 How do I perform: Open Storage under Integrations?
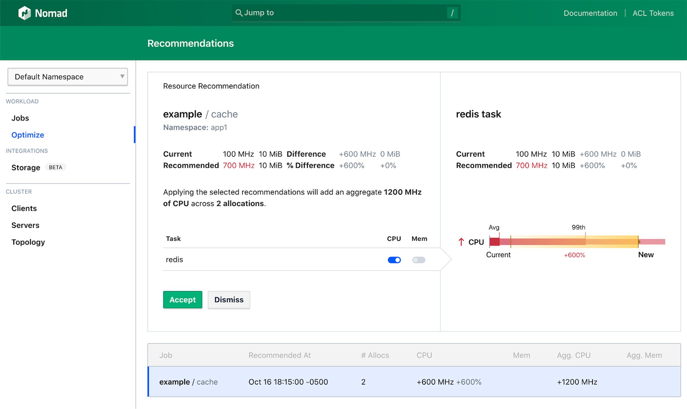pos(25,167)
